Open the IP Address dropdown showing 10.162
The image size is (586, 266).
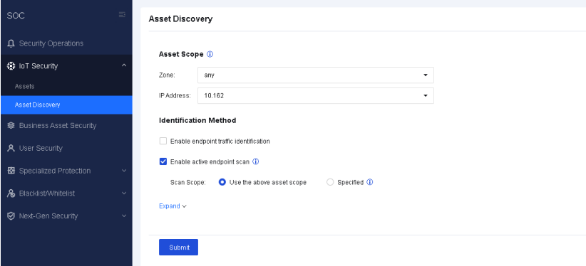click(x=315, y=95)
